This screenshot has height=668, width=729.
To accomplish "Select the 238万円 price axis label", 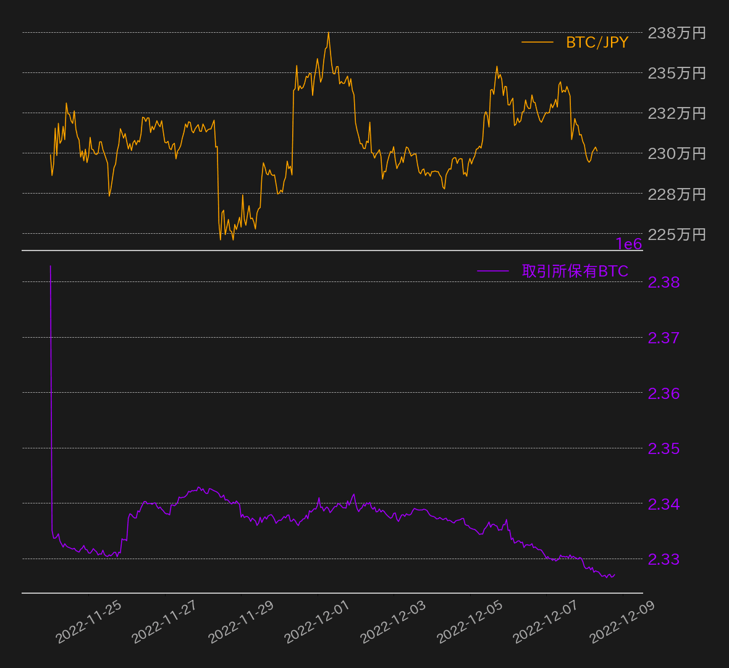I will [x=676, y=33].
